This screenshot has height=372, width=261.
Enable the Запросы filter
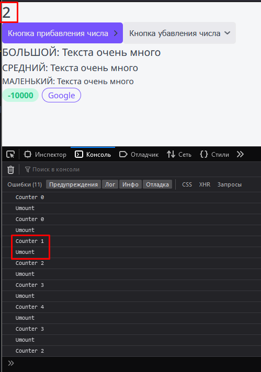[230, 184]
